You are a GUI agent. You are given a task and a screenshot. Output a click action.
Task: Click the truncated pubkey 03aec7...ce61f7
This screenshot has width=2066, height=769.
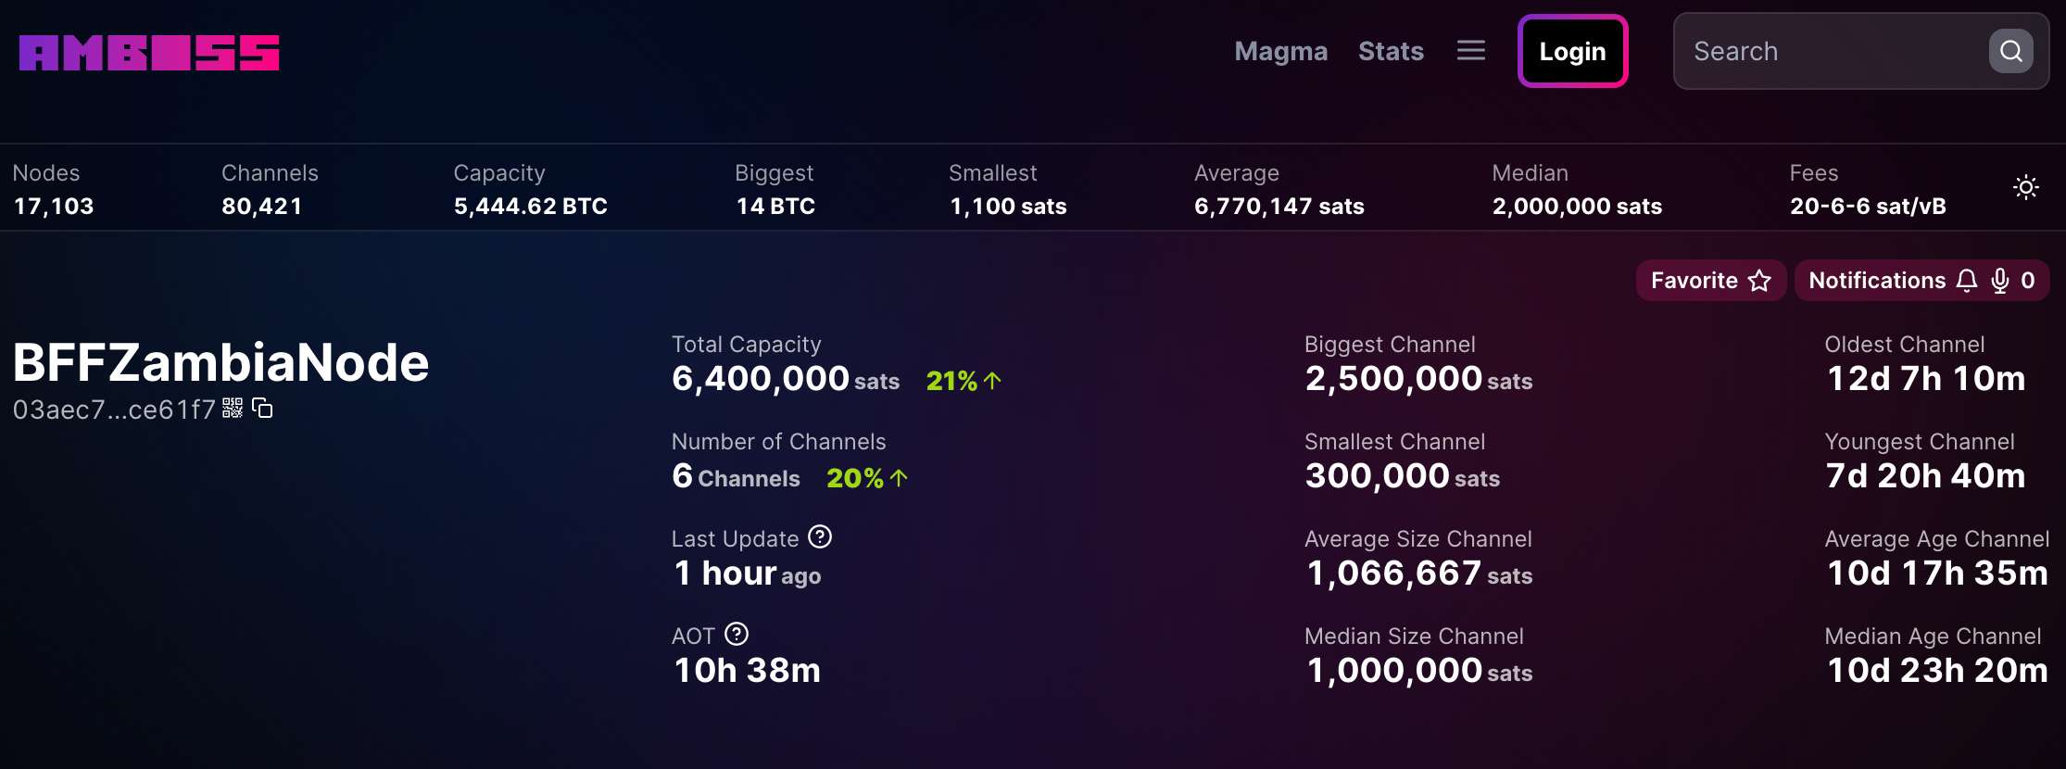pos(113,410)
